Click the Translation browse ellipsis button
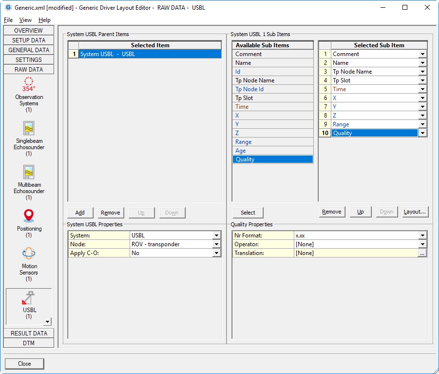The height and width of the screenshot is (374, 439). coord(422,253)
